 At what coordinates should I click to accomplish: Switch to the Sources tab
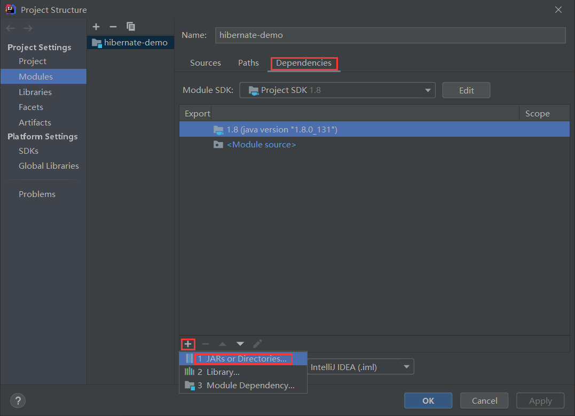coord(206,62)
